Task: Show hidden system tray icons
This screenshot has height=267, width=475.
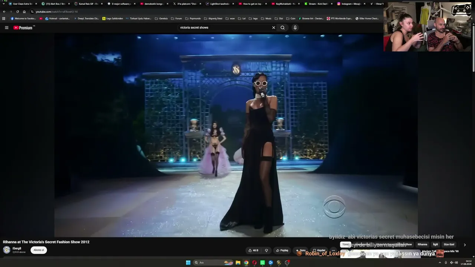Action: click(440, 263)
